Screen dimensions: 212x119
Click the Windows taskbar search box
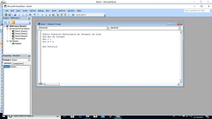click(34, 116)
